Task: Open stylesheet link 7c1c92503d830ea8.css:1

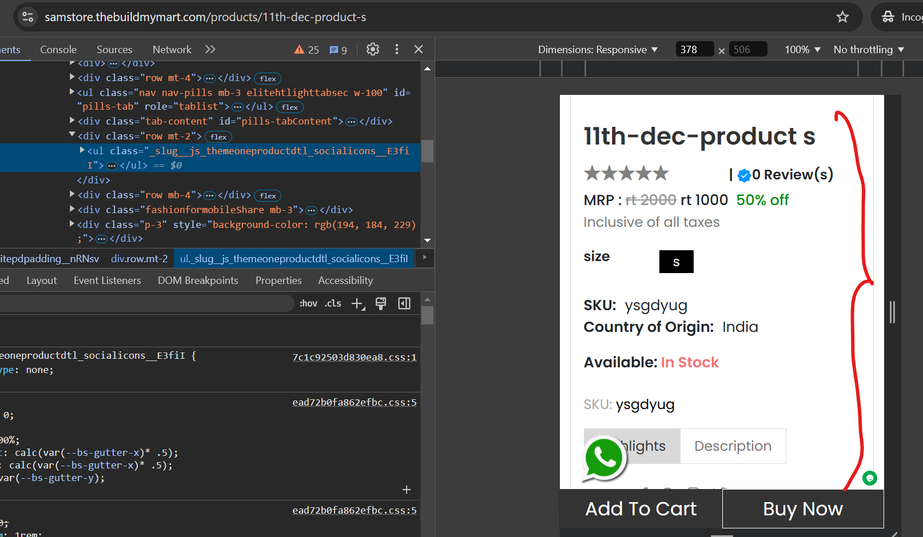Action: click(x=355, y=357)
